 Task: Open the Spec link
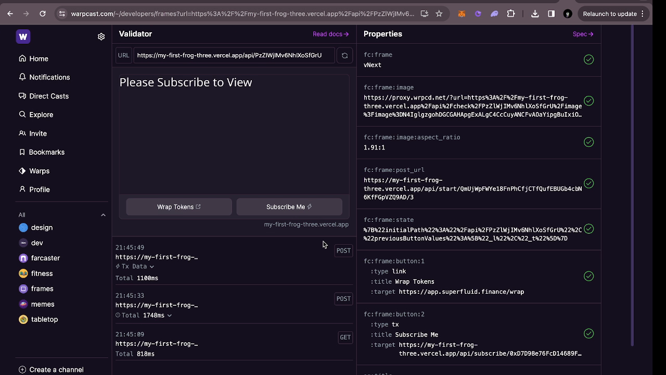[583, 34]
